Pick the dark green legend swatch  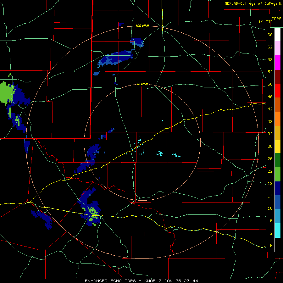278,160
